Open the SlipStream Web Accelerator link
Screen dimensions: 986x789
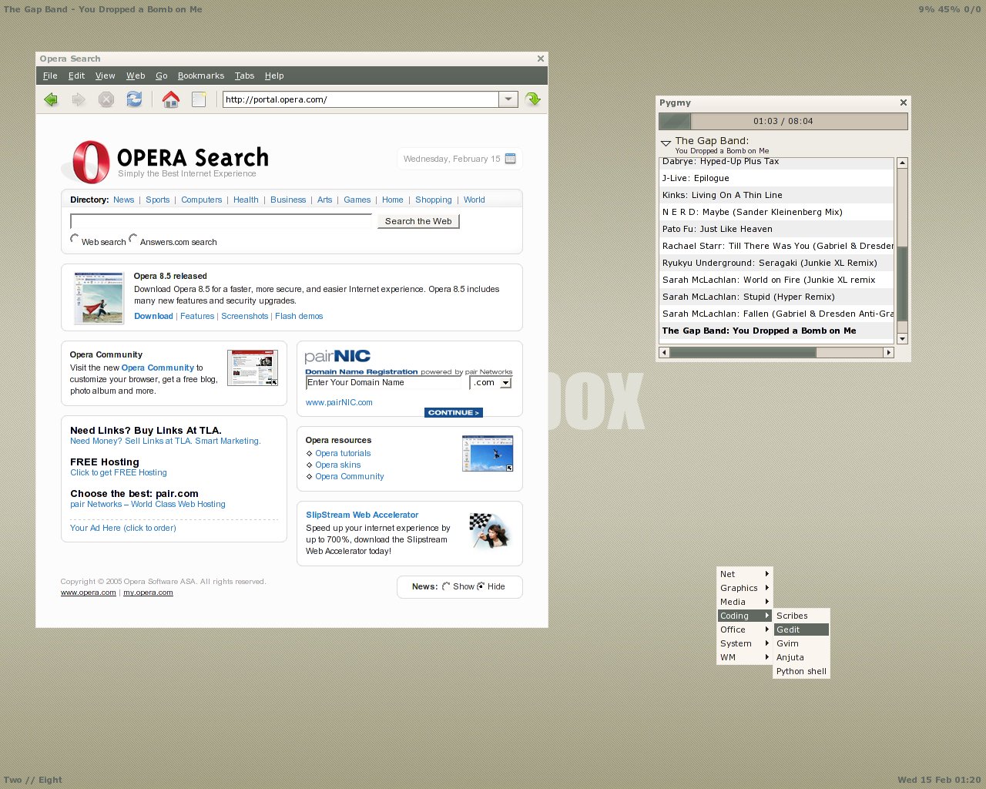point(362,515)
